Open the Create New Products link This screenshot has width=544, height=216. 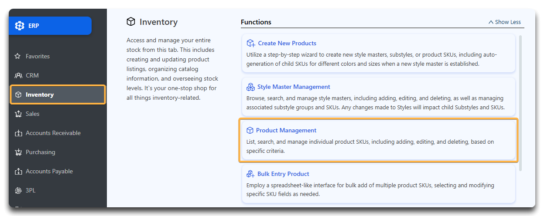point(287,43)
